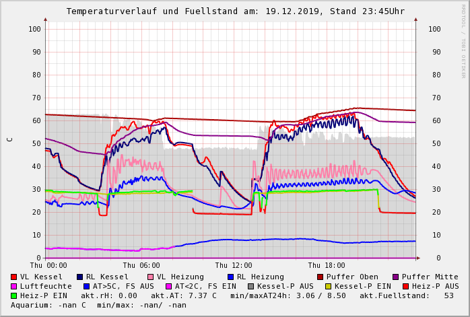This screenshot has height=317, width=470.
Task: Select the yellow Kessel-P EIN legend swatch
Action: point(329,286)
